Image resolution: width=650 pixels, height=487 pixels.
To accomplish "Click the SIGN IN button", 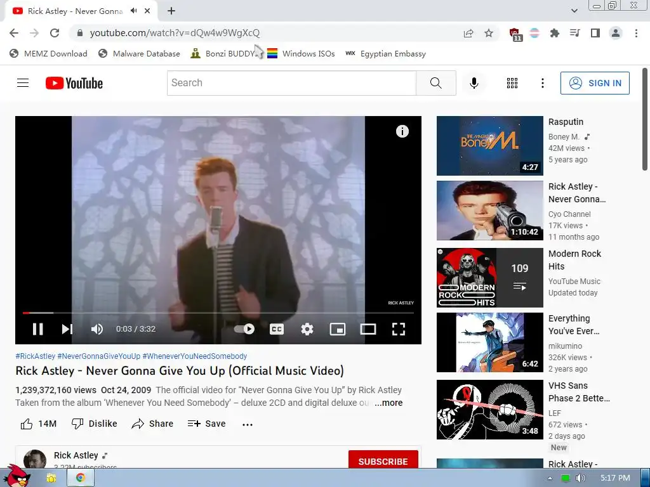I will 595,83.
